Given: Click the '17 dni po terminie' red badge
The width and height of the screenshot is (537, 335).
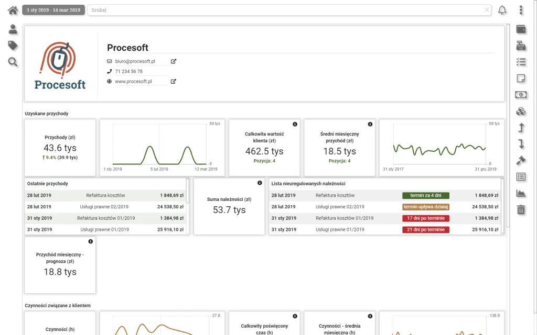Looking at the screenshot, I should click(x=426, y=218).
